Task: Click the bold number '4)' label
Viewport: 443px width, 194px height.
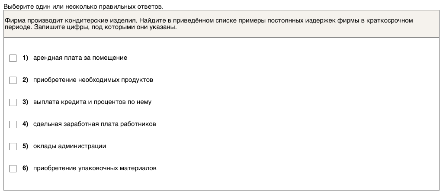Action: [25, 124]
